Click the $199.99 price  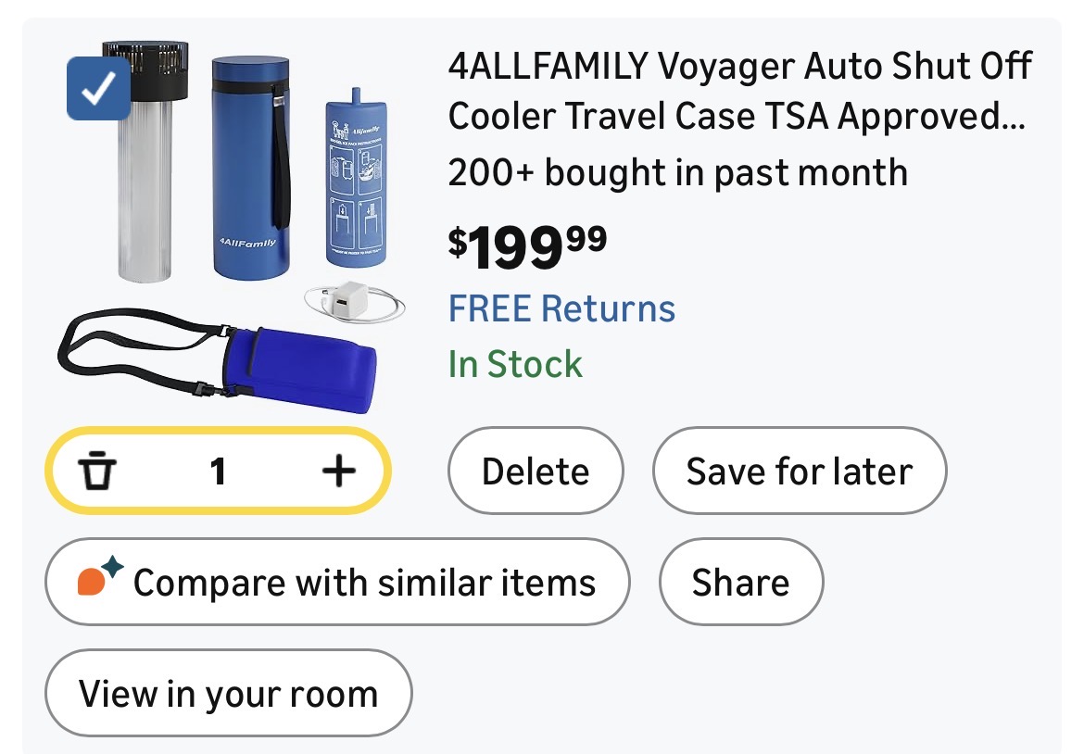527,245
